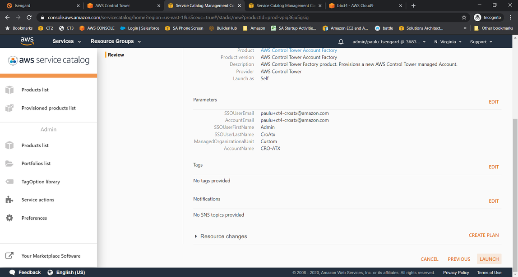518x277 pixels.
Task: Click the PREVIOUS button
Action: click(459, 259)
